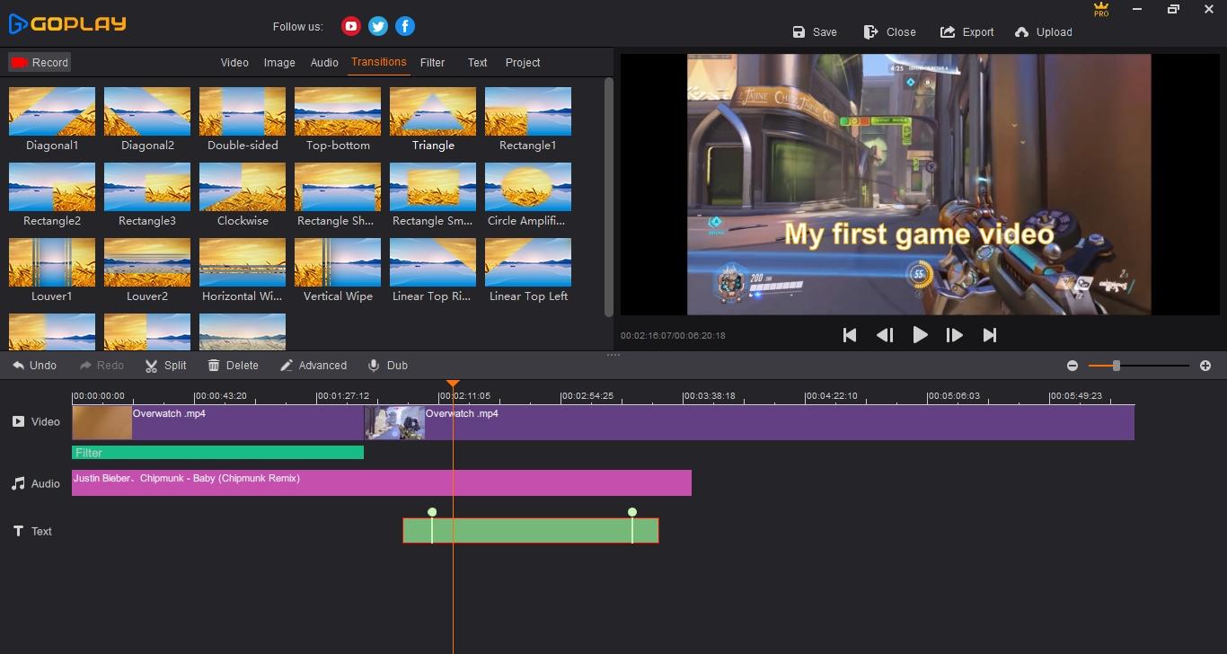This screenshot has height=654, width=1227.
Task: Click the Text track T icon
Action: click(18, 531)
